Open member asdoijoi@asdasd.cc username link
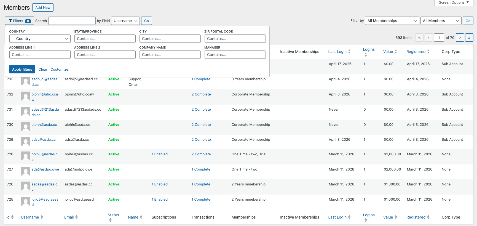Image resolution: width=477 pixels, height=226 pixels. pyautogui.click(x=44, y=82)
